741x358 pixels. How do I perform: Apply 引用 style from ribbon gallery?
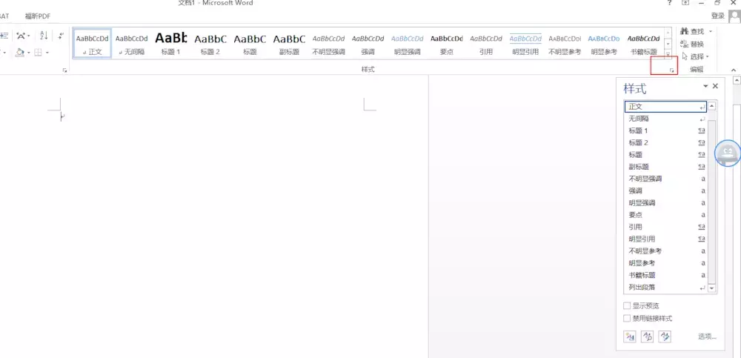click(486, 43)
